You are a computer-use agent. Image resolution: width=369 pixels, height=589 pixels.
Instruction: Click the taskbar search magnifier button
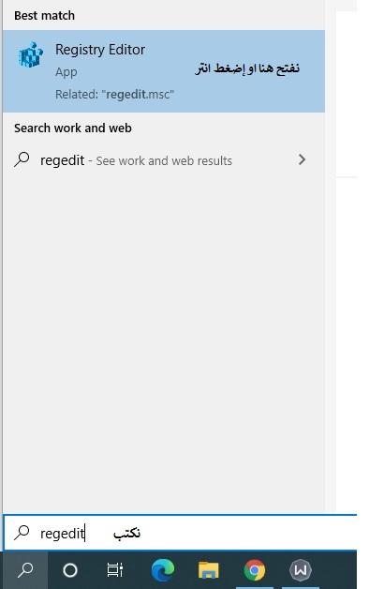coord(25,570)
